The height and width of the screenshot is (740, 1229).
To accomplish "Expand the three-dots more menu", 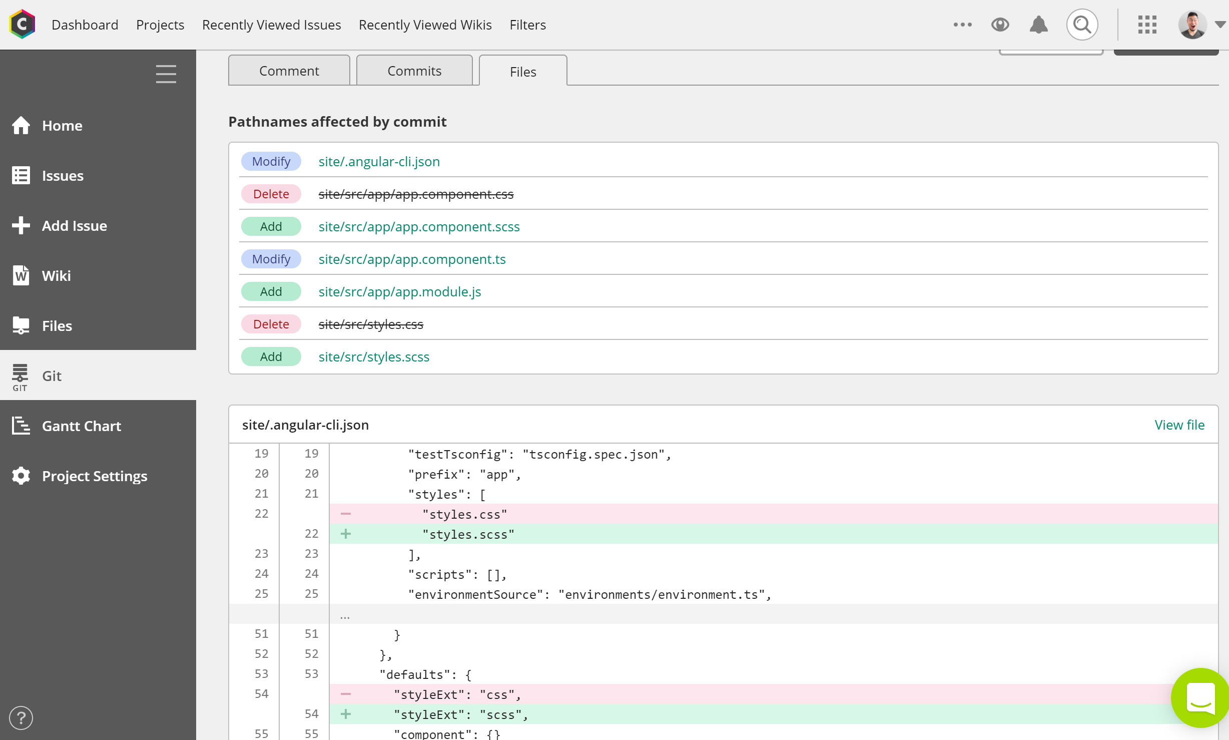I will tap(962, 25).
